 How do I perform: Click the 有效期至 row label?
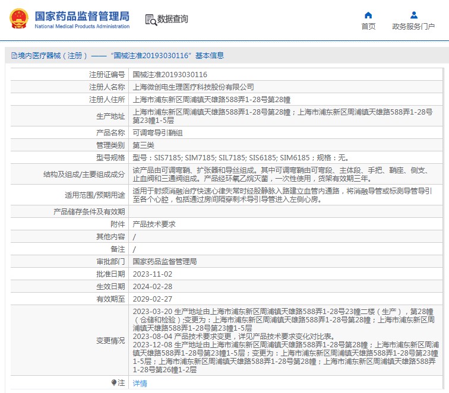coord(110,299)
